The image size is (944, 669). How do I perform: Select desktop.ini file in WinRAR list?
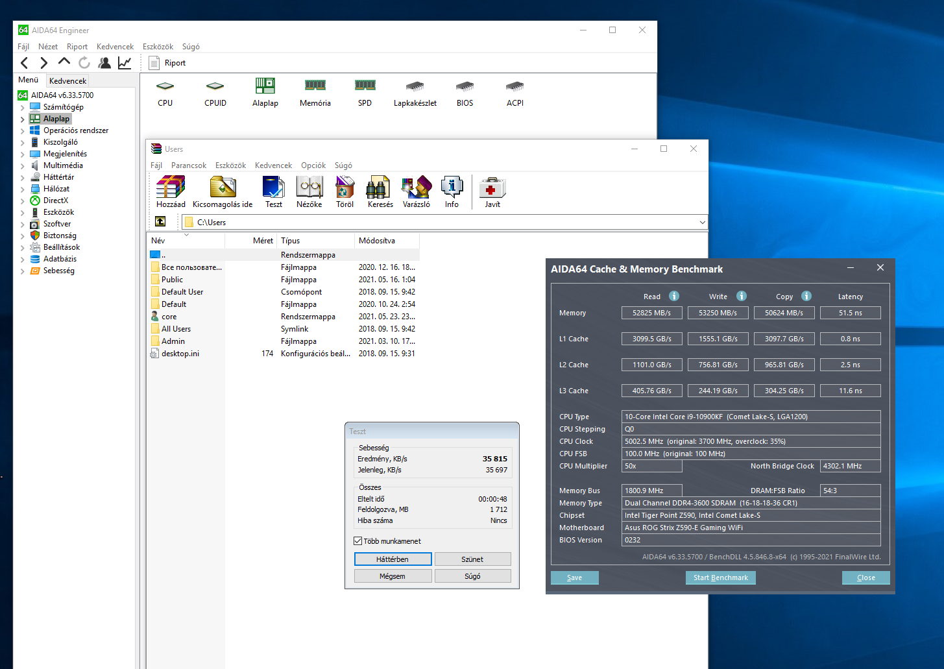(180, 354)
